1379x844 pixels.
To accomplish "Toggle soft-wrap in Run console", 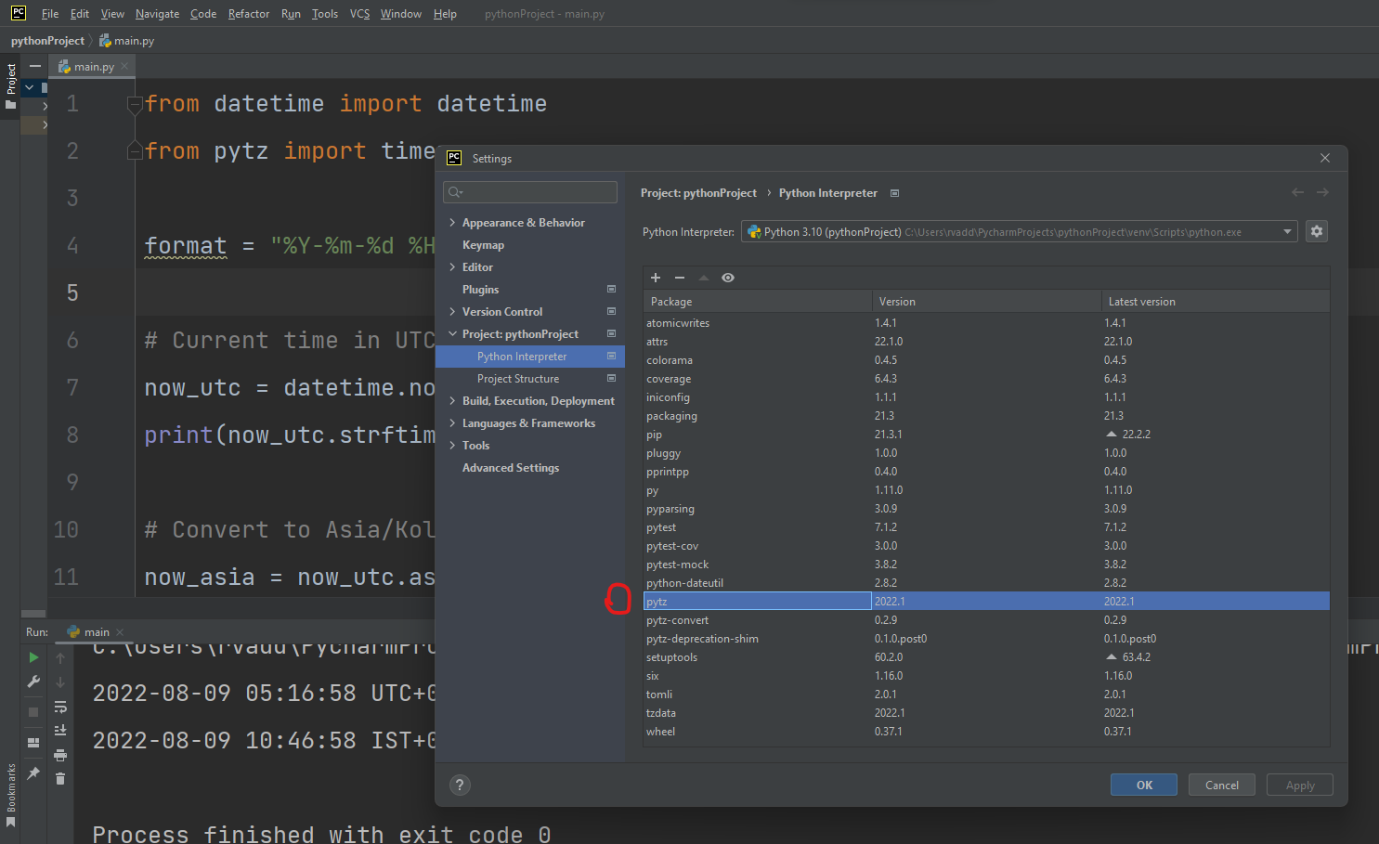I will point(60,707).
